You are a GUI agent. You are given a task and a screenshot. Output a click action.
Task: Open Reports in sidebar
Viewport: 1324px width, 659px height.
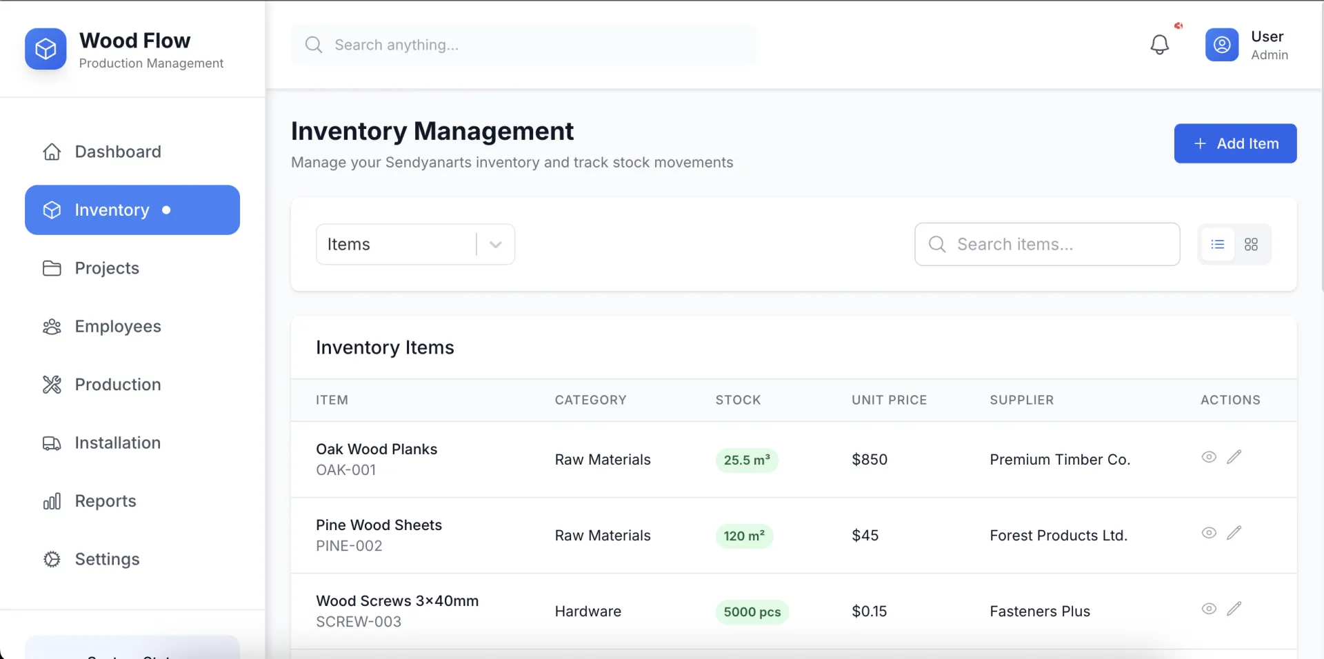(x=132, y=501)
